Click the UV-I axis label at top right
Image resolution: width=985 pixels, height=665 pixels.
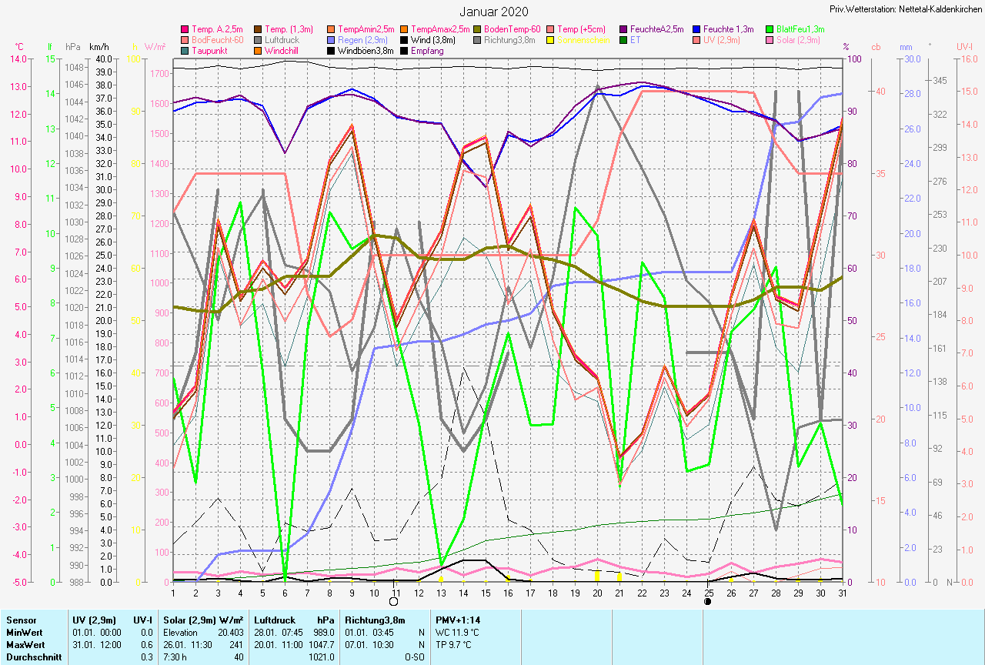pos(964,48)
